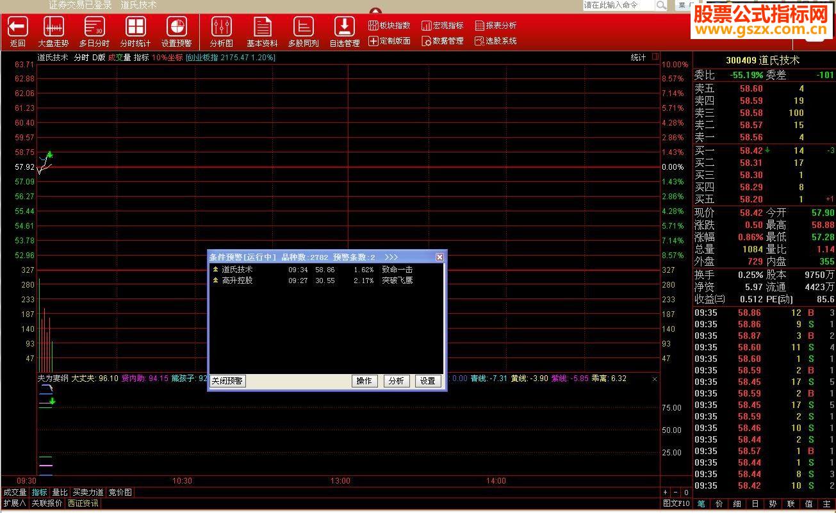Click 统计 label above chart

coord(638,58)
